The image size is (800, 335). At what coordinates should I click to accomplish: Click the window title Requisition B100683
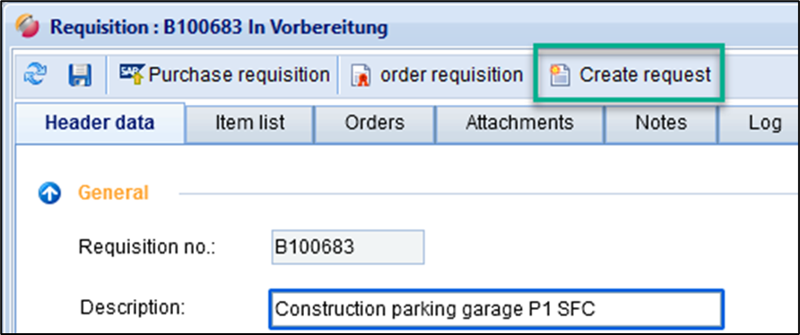click(x=218, y=27)
